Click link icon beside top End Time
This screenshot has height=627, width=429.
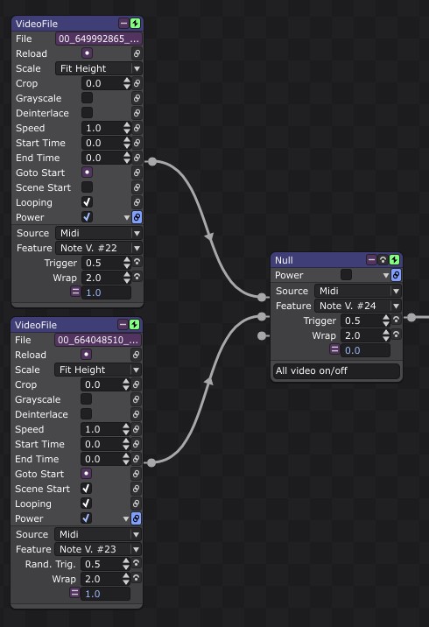pyautogui.click(x=137, y=158)
